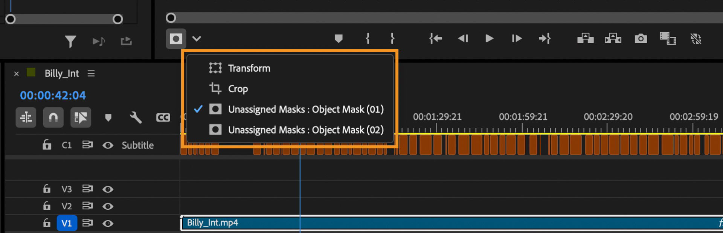Go to Out point

pos(545,39)
